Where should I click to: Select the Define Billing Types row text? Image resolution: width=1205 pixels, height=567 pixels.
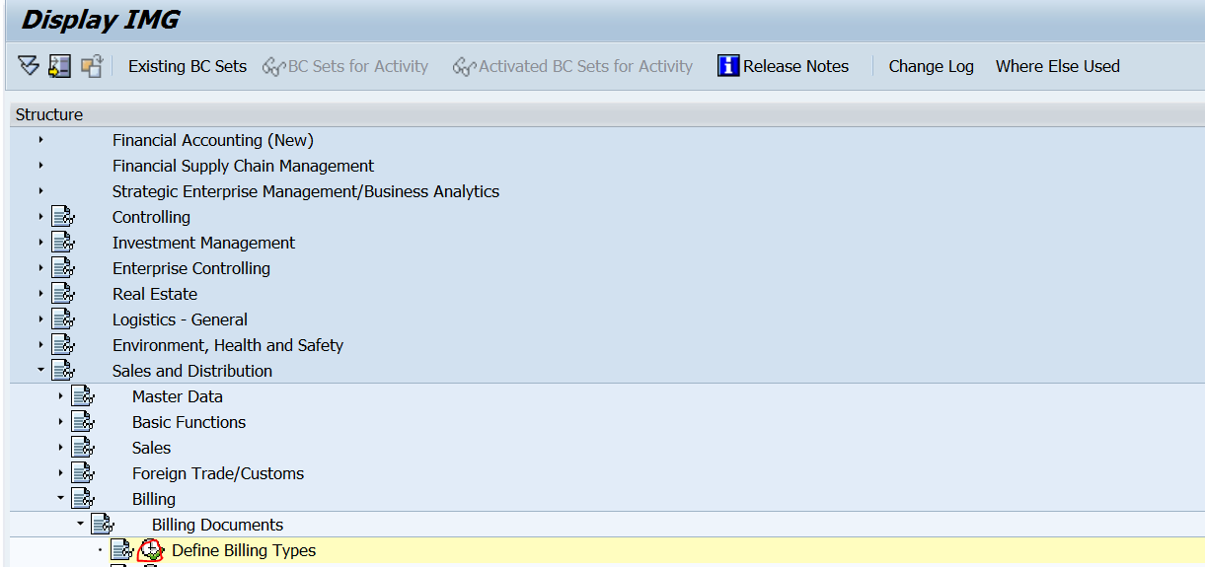244,550
